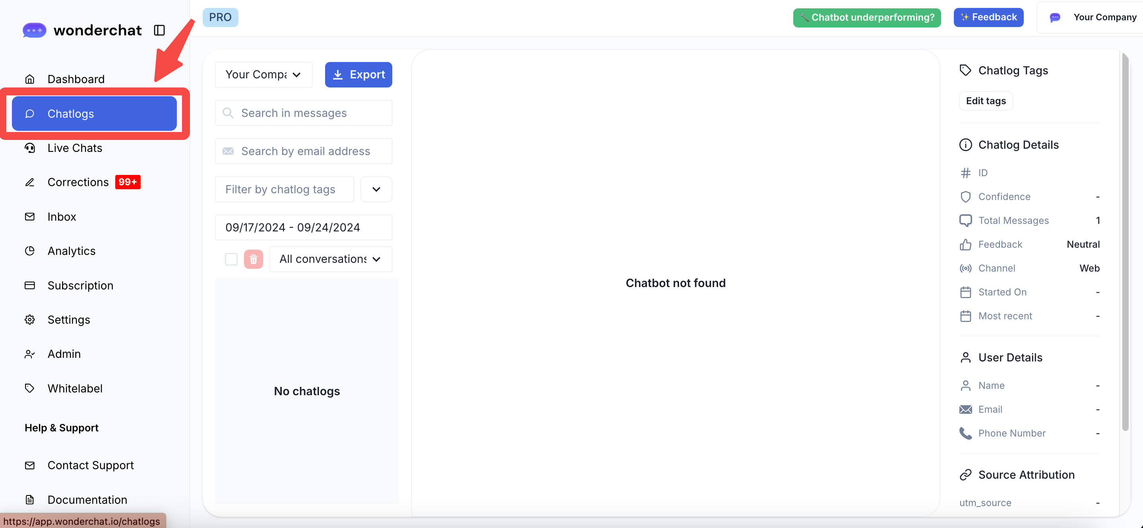
Task: Collapse the sidebar using the panel icon
Action: click(x=159, y=30)
